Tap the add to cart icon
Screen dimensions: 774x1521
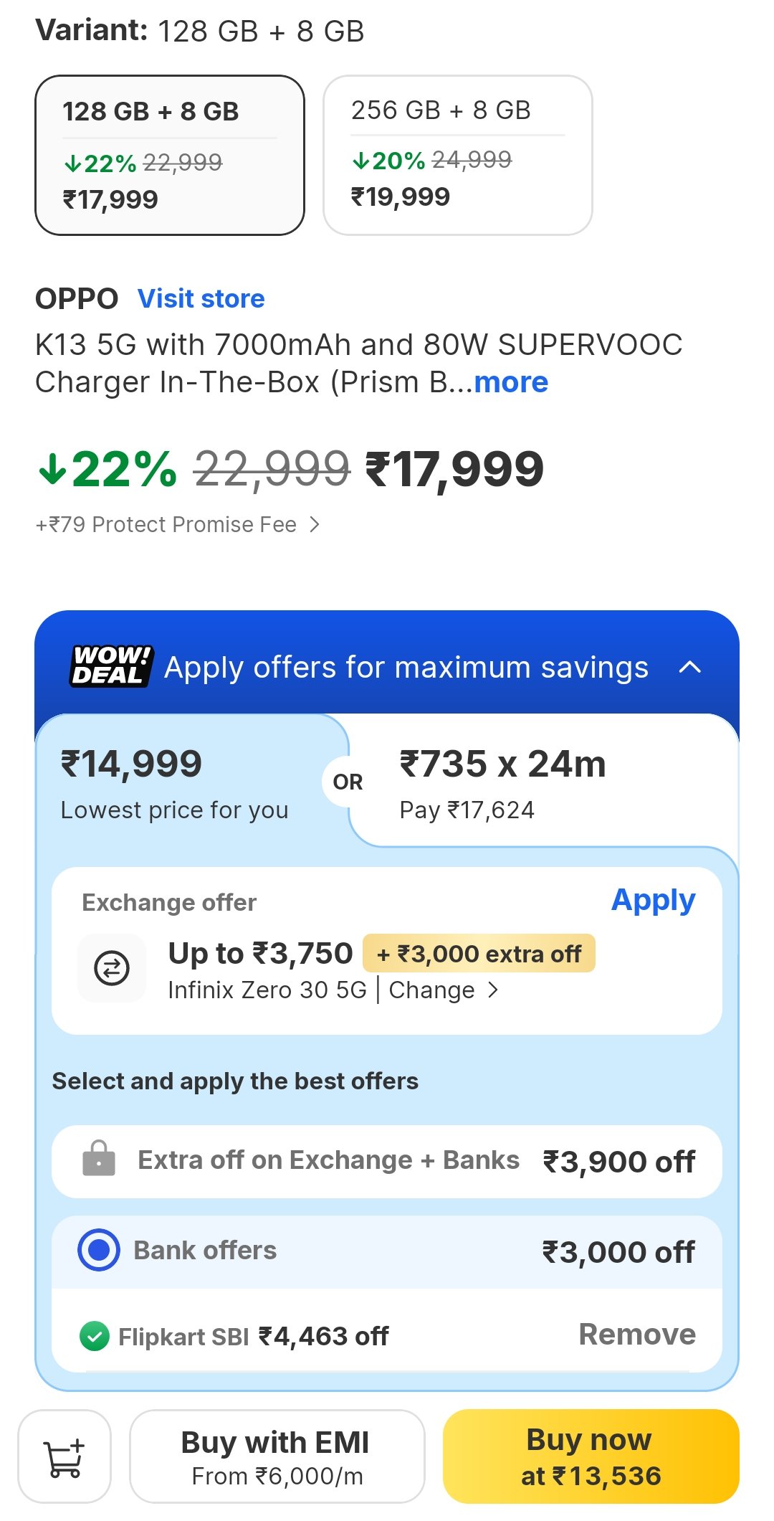pyautogui.click(x=64, y=1456)
